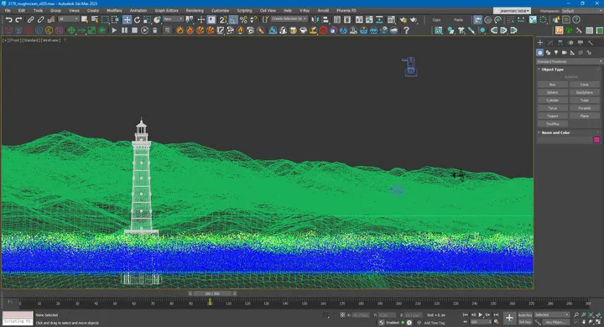Screen dimensions: 604x327
Task: Activate the Bind to Space Warp tool
Action: (50, 19)
